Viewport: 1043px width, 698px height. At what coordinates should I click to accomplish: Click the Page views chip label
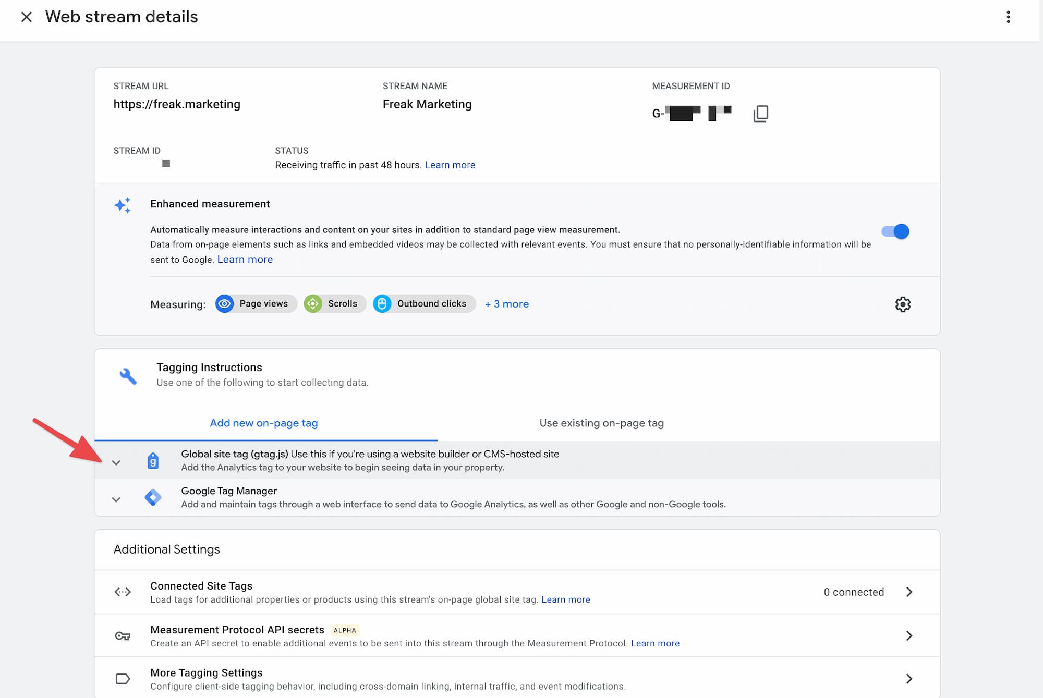(264, 303)
